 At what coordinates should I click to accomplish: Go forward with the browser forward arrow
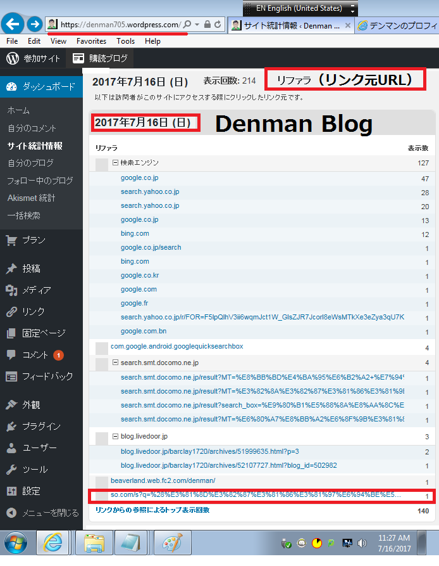click(x=35, y=24)
